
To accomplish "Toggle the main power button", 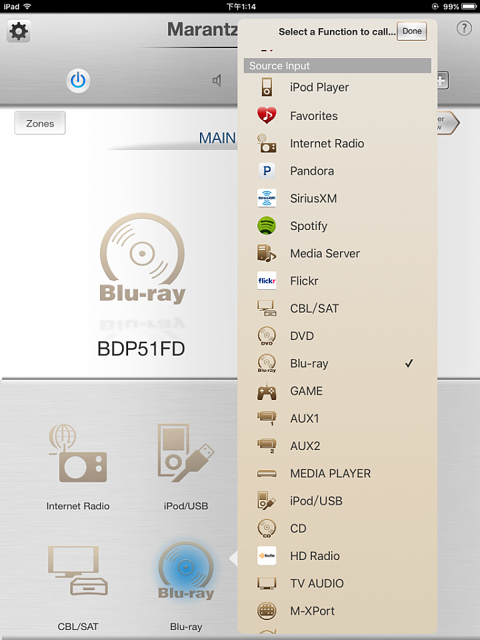I will (78, 81).
